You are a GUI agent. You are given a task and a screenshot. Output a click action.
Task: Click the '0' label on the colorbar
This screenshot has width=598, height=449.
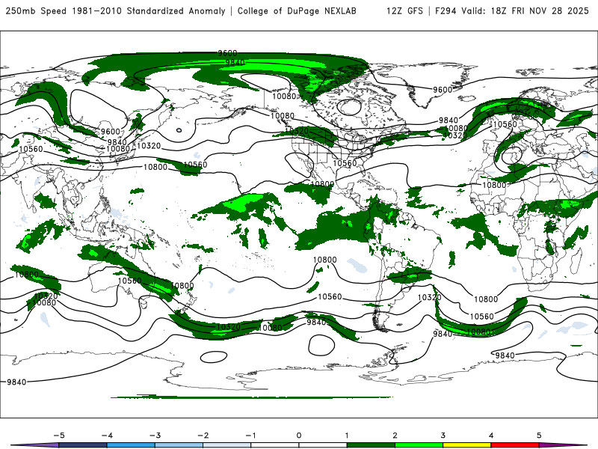tap(299, 436)
